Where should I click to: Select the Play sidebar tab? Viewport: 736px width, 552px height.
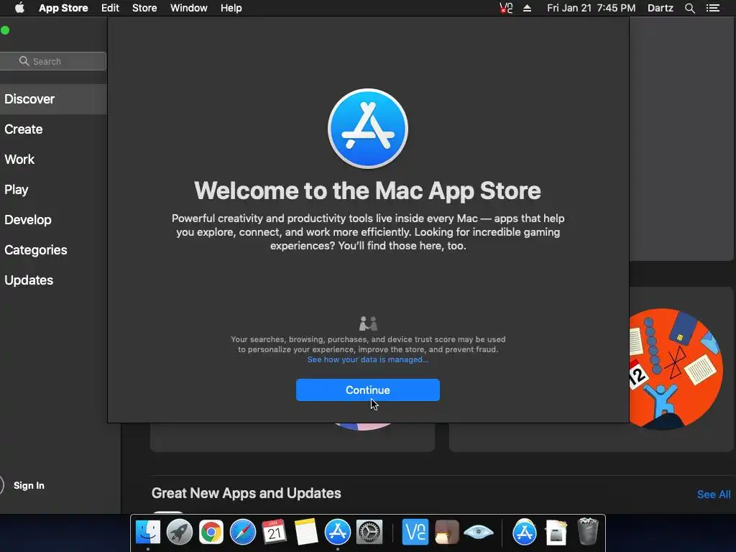tap(17, 190)
